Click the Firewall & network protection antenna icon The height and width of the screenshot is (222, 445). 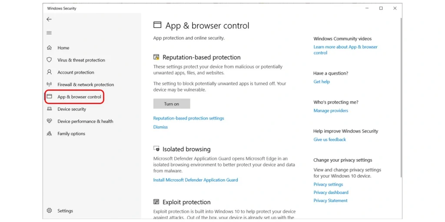[50, 85]
